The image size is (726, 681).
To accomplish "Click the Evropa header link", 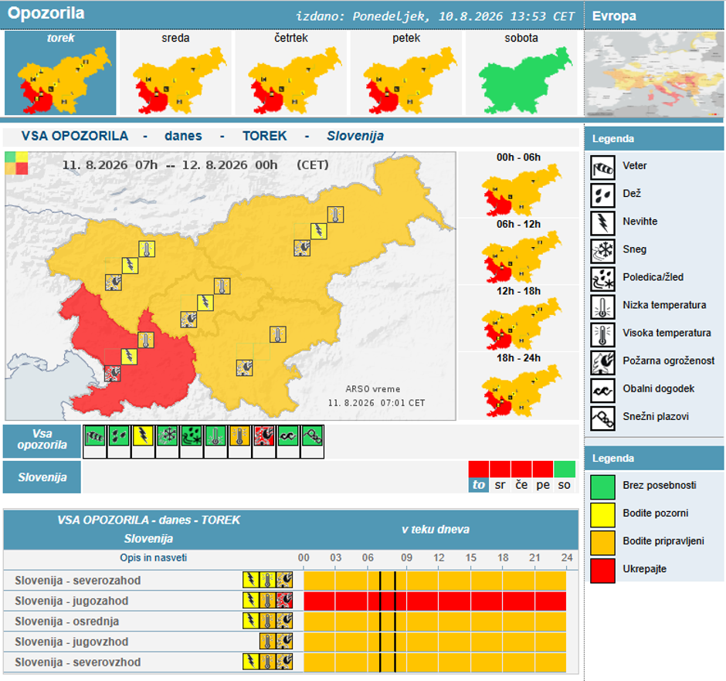I will pyautogui.click(x=614, y=16).
